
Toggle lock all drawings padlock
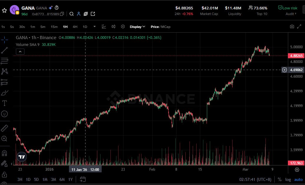[4, 174]
